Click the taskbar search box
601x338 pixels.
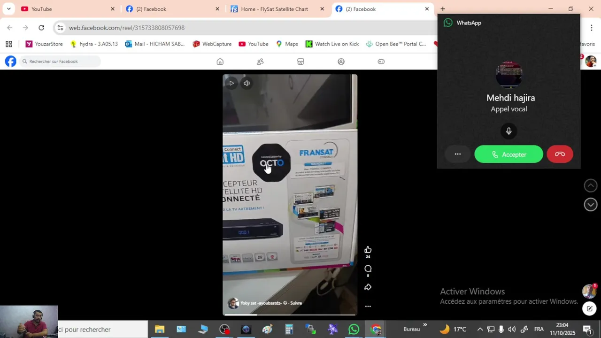coord(102,330)
